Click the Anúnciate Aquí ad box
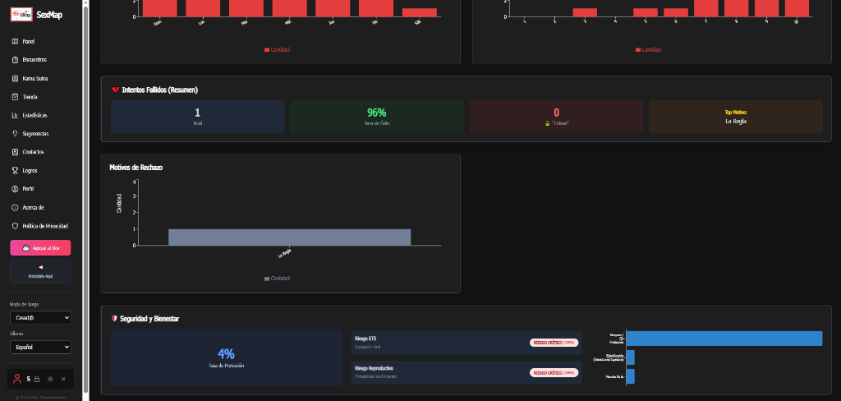 coord(40,271)
